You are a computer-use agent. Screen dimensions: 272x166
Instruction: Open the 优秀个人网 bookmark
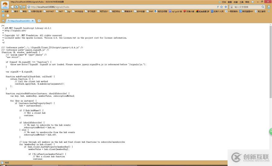(x=217, y=11)
